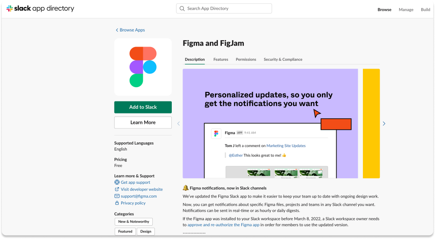Click the external link icon beside developer website
Viewport: 435px width, 239px height.
117,189
